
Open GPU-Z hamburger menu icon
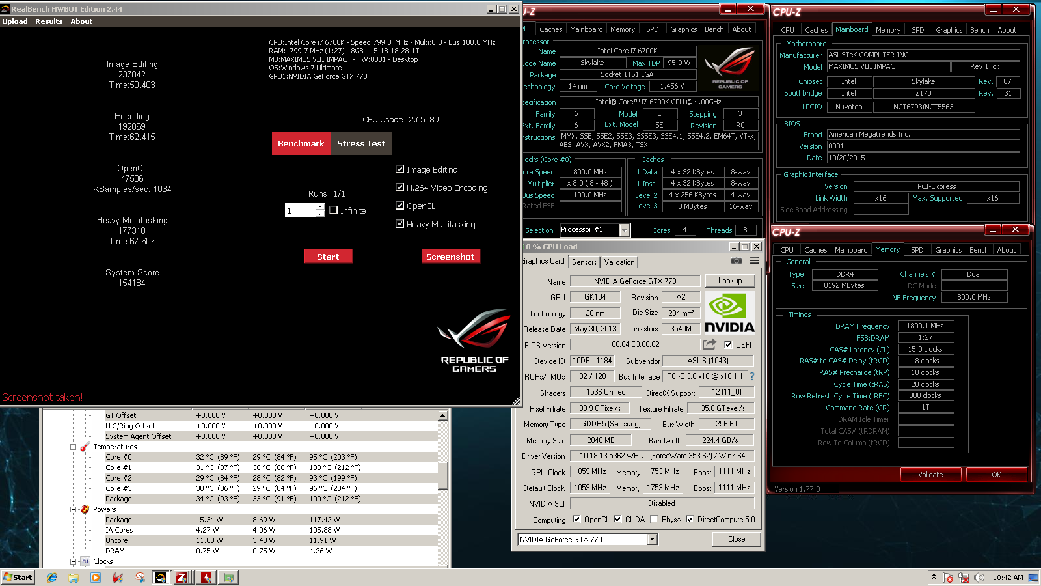pos(754,260)
